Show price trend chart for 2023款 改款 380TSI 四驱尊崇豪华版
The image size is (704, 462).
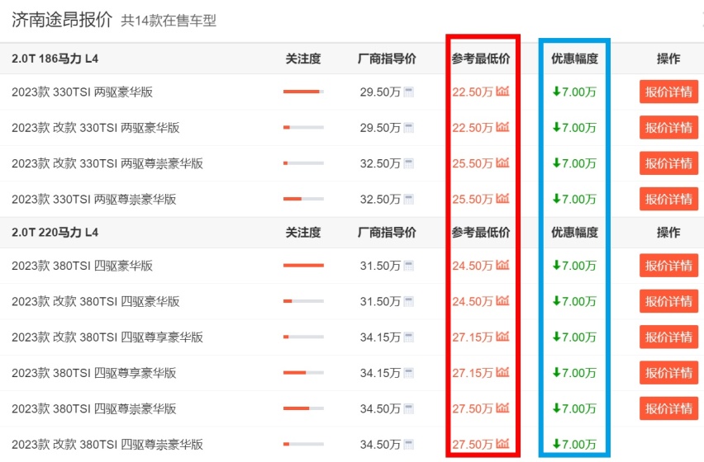(x=502, y=444)
